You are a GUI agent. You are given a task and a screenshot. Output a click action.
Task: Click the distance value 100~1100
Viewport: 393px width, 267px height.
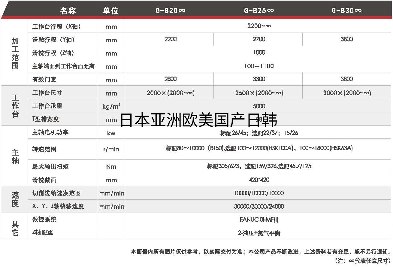259,66
